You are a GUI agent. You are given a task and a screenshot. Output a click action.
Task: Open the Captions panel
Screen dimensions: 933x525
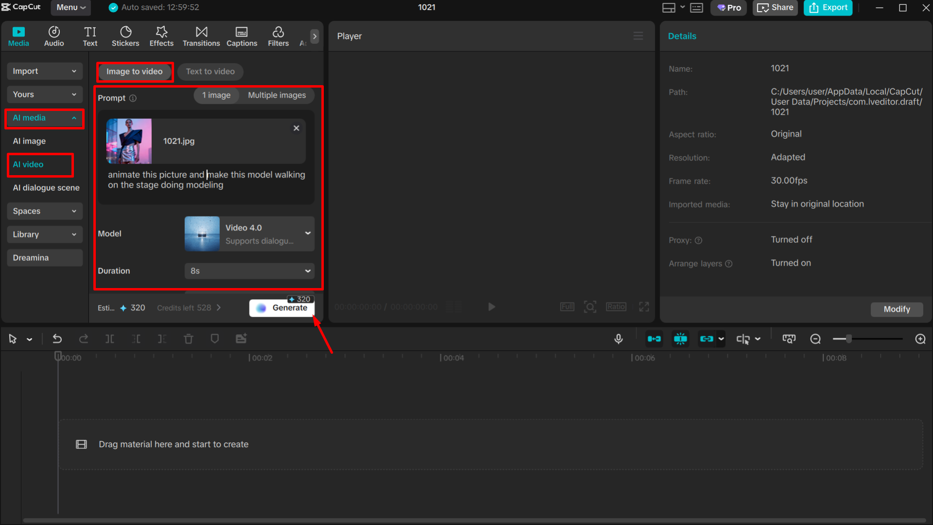point(242,36)
